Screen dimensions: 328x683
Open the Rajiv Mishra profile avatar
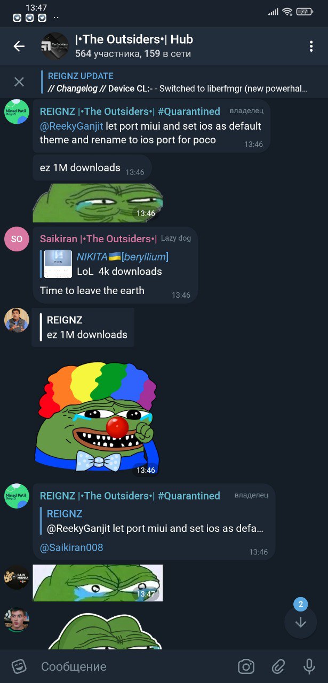pyautogui.click(x=17, y=577)
